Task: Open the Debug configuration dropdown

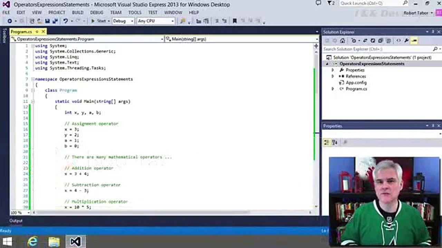Action: point(123,21)
